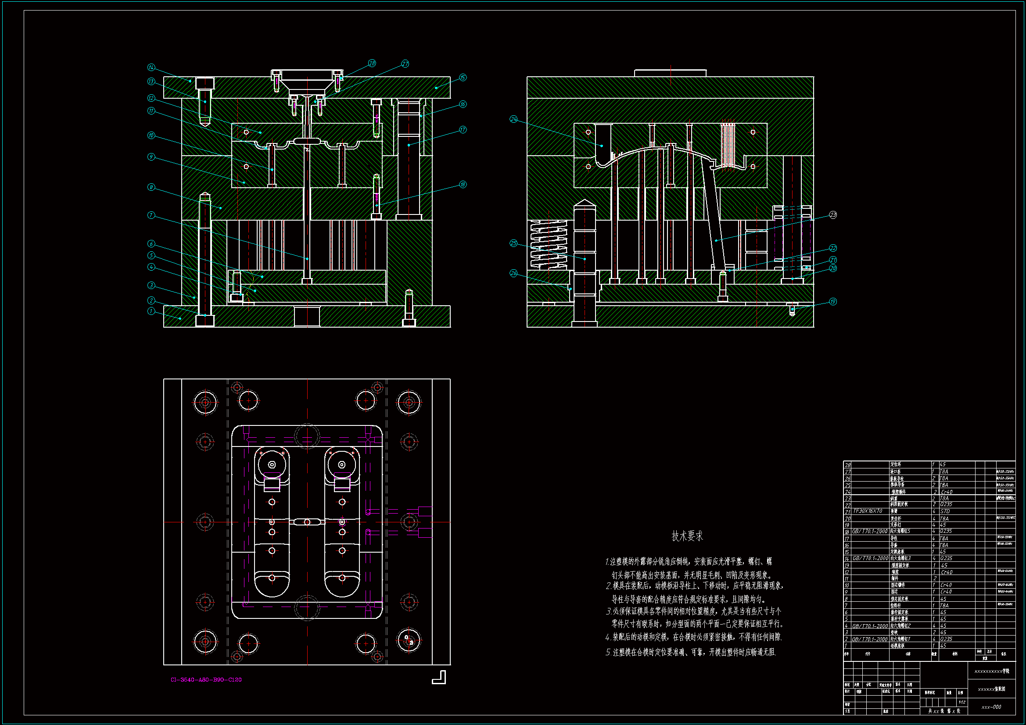Click the xxx-000 drawing number cell
The width and height of the screenshot is (1026, 725).
pos(991,707)
